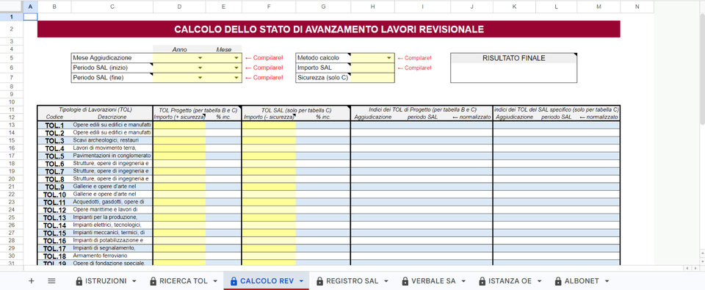The image size is (705, 290).
Task: Click Compilare! note beside Importo SAL
Action: point(413,68)
